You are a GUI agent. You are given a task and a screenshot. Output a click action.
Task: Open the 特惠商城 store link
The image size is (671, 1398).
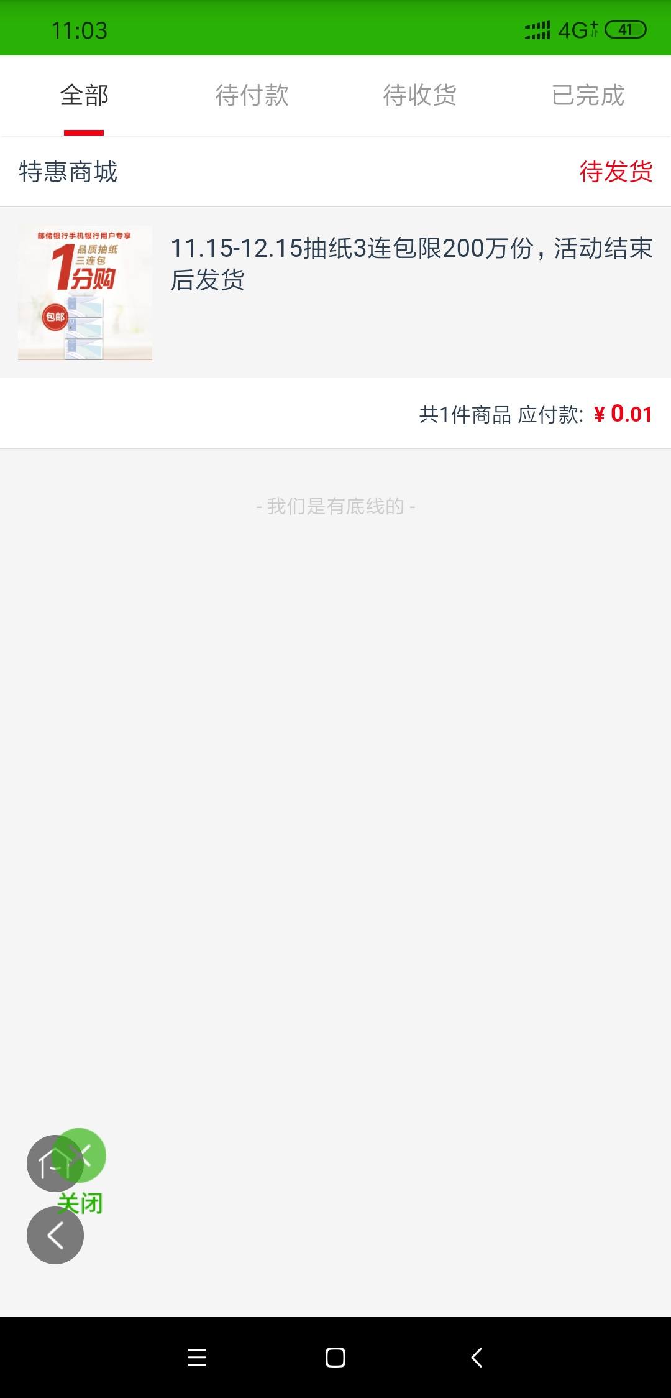pos(68,172)
